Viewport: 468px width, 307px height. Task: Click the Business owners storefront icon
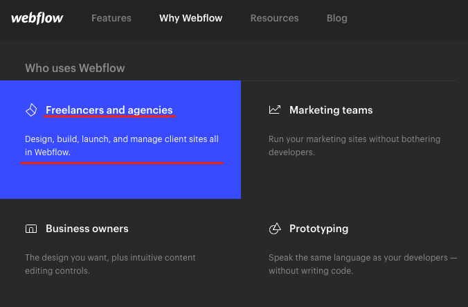click(x=31, y=229)
